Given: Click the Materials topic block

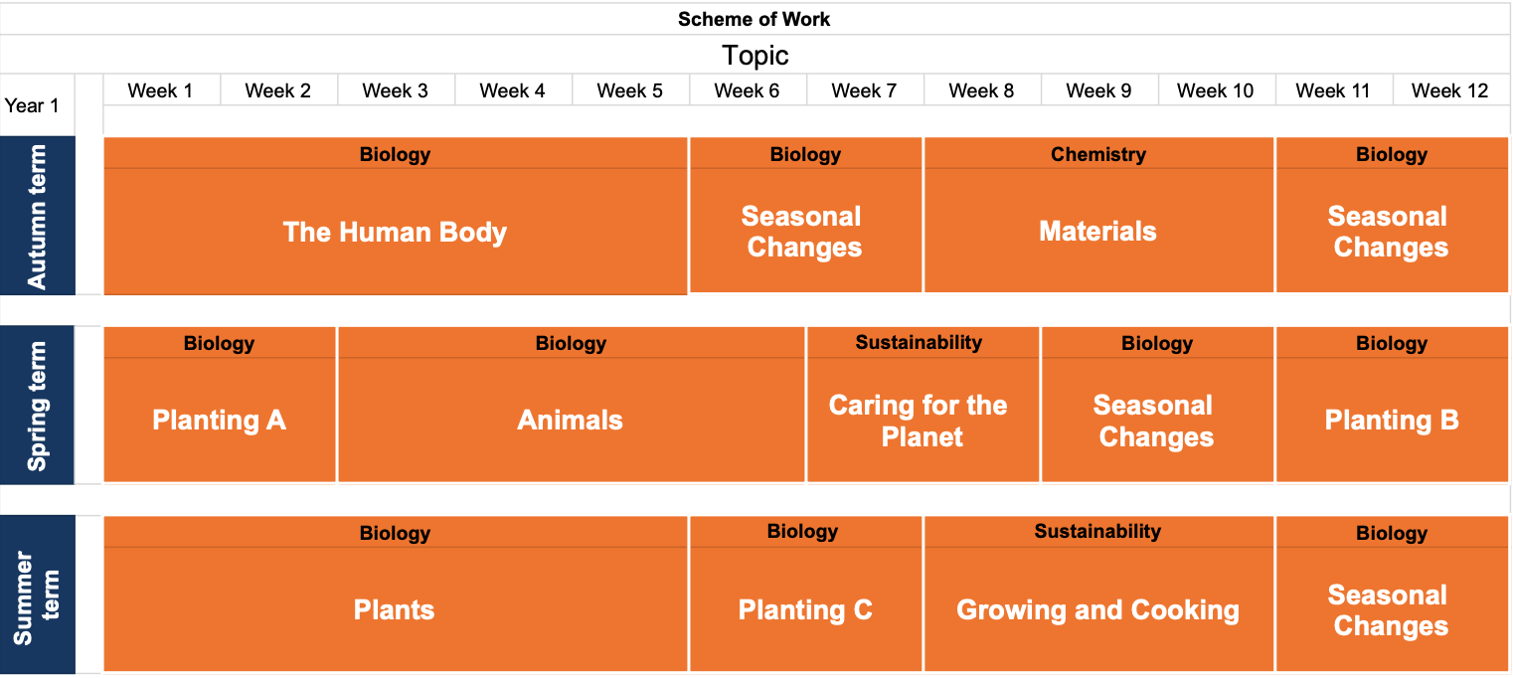Looking at the screenshot, I should [1097, 232].
